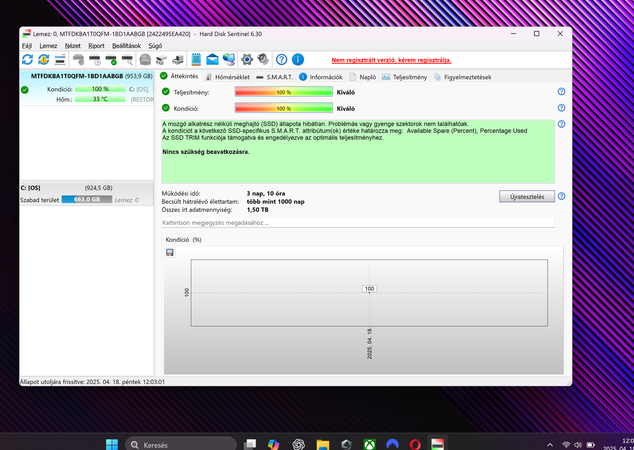Select the Kondíció (%) chart tab
This screenshot has height=450, width=634.
coord(183,240)
